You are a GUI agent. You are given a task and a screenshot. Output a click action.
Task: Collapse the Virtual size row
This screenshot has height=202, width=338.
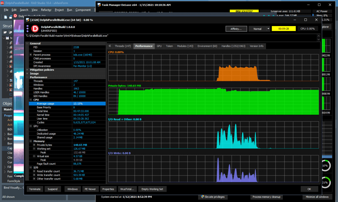(x=34, y=156)
